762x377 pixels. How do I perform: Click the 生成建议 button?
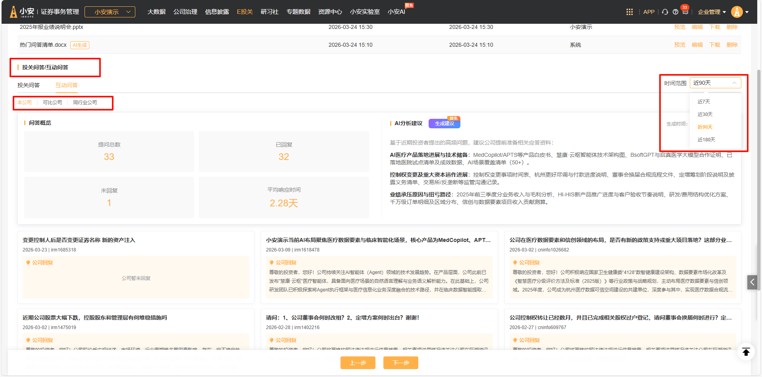click(x=444, y=124)
